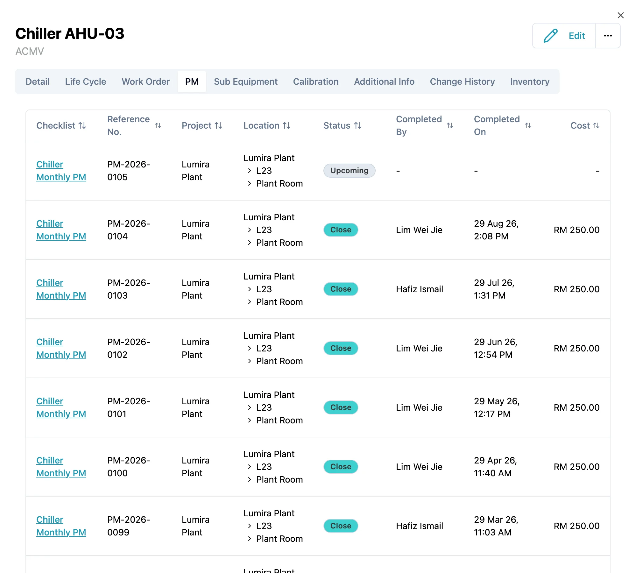This screenshot has width=636, height=573.
Task: Click the Checklist column header
Action: [56, 125]
